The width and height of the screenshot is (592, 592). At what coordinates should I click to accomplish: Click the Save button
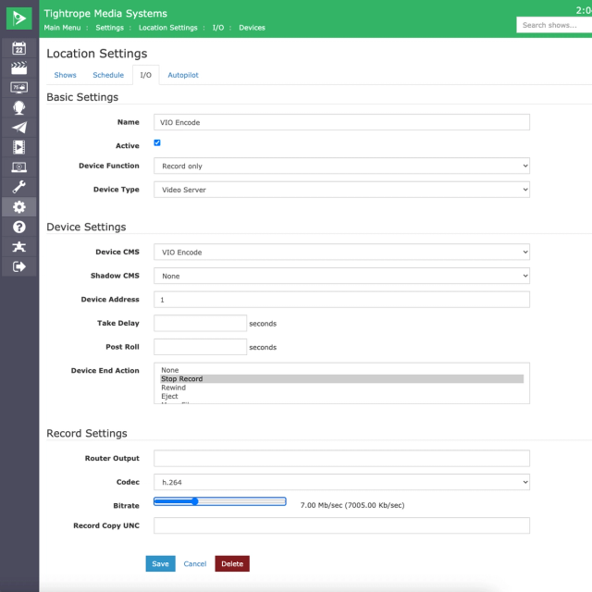coord(160,563)
